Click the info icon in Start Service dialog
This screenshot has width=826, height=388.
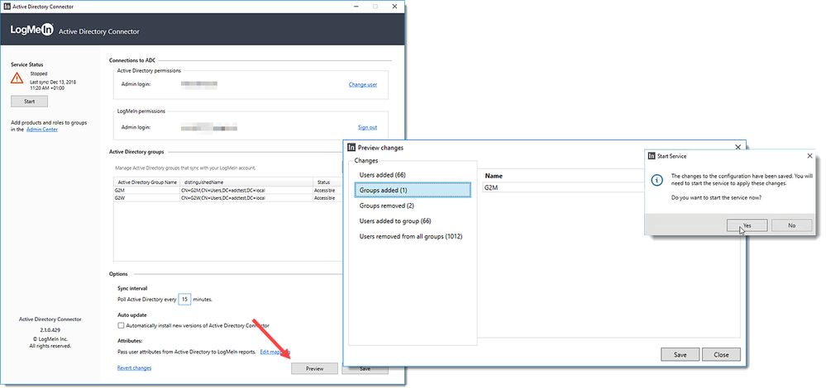pos(657,180)
